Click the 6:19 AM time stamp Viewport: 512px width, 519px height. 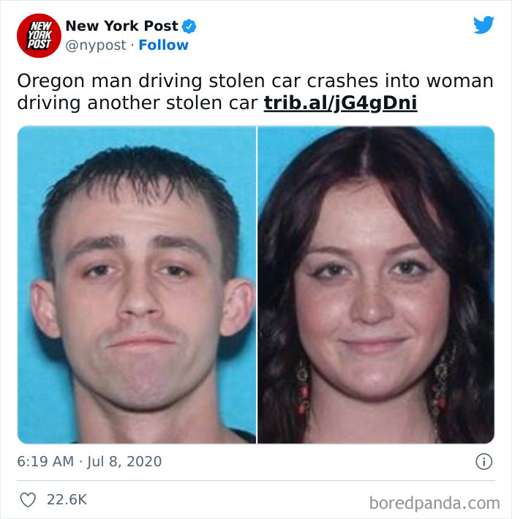[45, 461]
